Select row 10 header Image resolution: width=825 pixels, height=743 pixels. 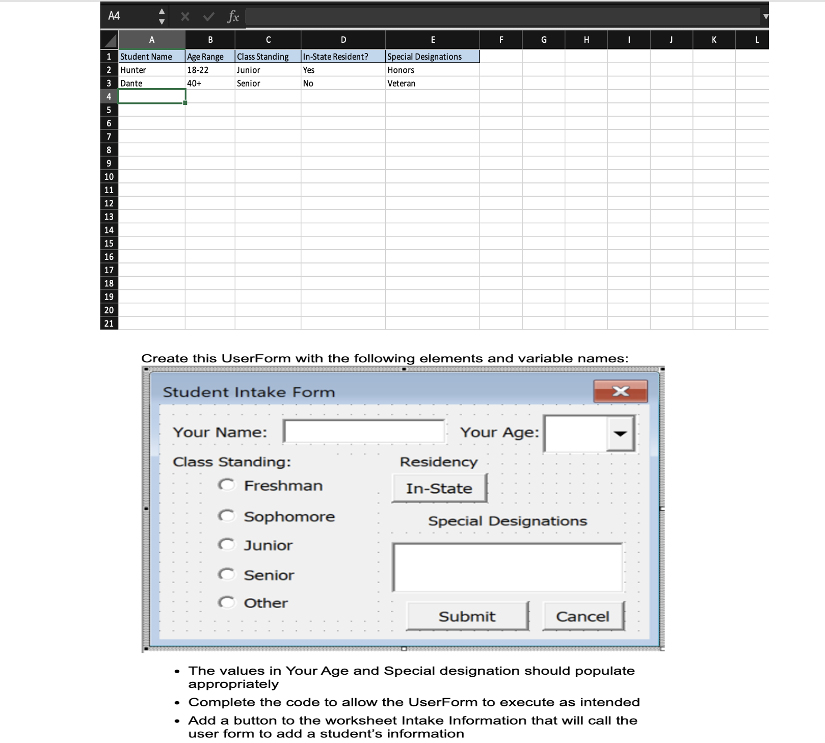(x=109, y=176)
